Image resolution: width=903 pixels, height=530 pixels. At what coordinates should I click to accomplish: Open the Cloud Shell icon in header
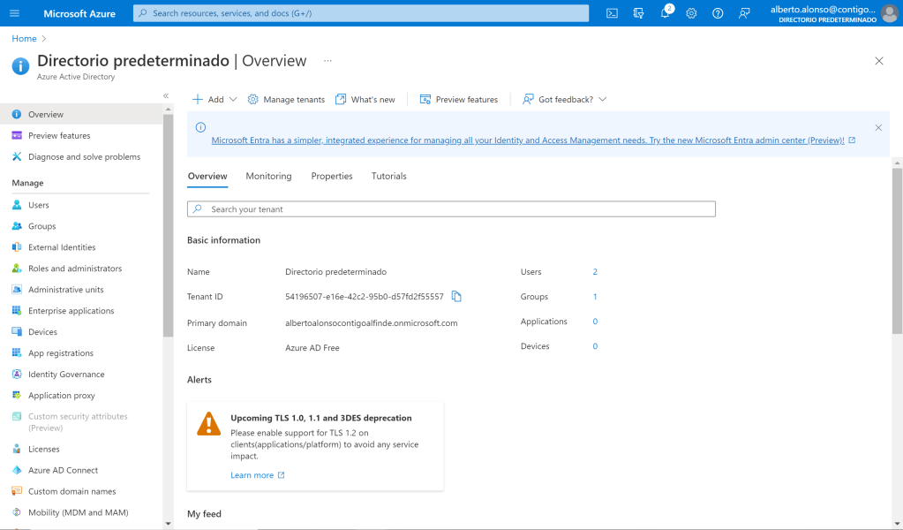612,13
